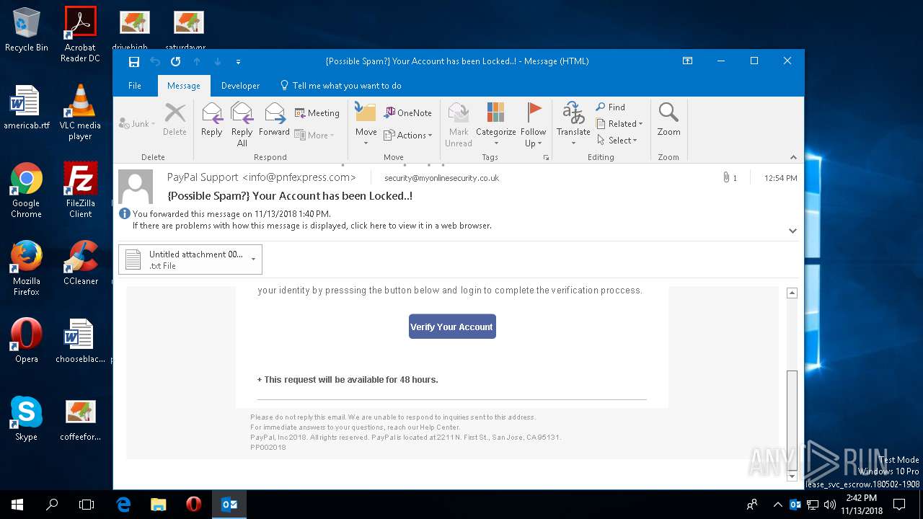
Task: Select the Untitled attachment .txt file
Action: 185,259
